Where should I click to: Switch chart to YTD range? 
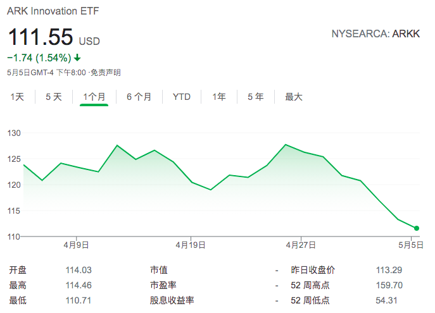[182, 97]
